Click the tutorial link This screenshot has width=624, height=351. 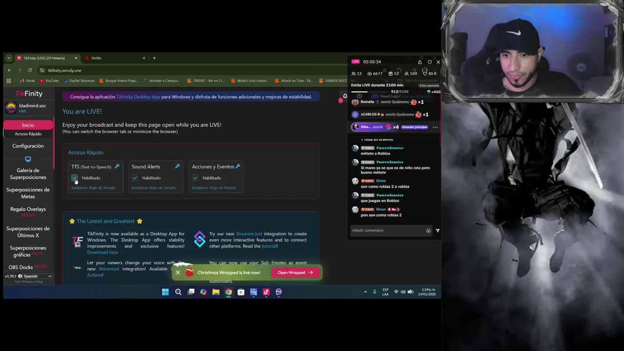(x=269, y=246)
